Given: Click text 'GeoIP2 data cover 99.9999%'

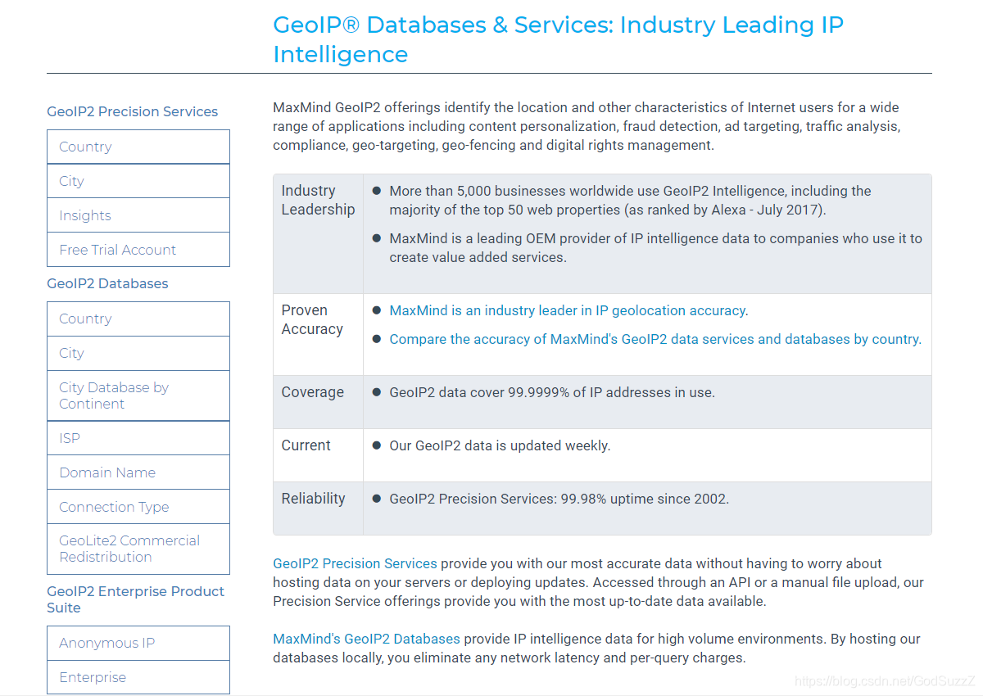Looking at the screenshot, I should coord(479,392).
